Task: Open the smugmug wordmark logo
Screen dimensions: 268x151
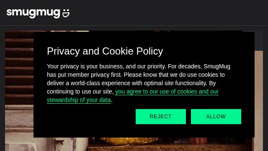Action: (x=33, y=13)
